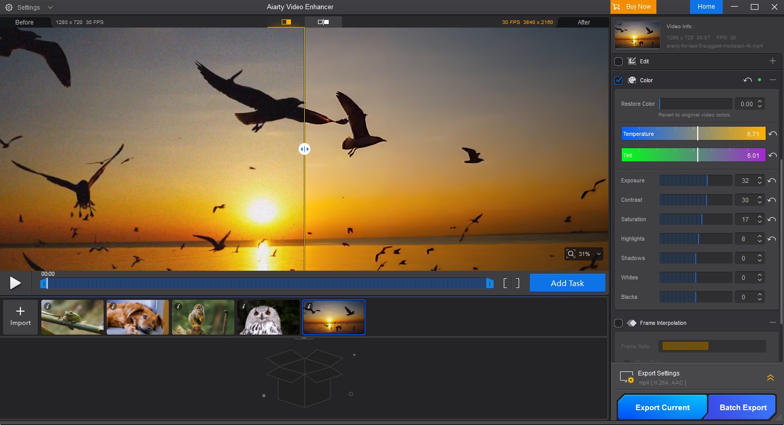Viewport: 784px width, 425px height.
Task: Uncheck the Color checkbox
Action: pos(618,80)
